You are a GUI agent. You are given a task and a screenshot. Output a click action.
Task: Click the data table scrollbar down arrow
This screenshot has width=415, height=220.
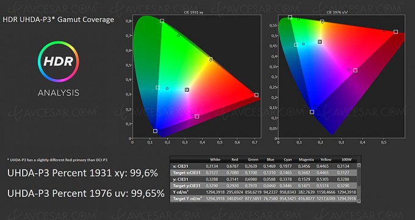(x=359, y=201)
